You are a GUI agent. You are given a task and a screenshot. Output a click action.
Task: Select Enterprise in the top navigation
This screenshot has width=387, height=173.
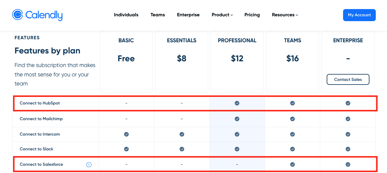(188, 15)
